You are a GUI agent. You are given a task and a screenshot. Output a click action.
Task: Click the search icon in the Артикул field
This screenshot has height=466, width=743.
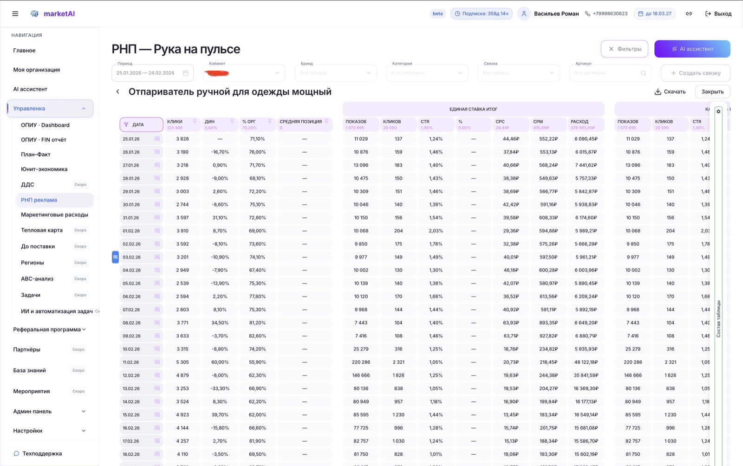pos(644,73)
